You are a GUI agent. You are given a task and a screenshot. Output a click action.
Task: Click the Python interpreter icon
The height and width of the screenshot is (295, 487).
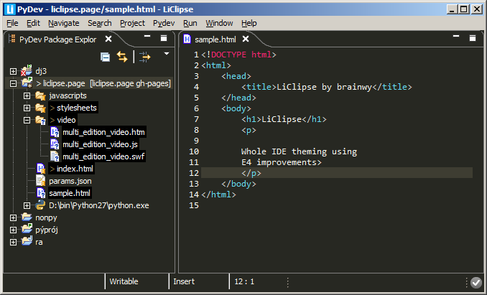click(40, 205)
